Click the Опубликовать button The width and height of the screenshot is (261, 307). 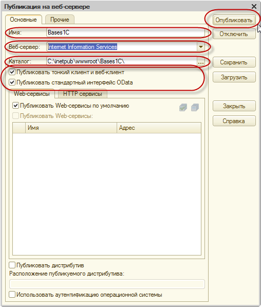coord(234,20)
